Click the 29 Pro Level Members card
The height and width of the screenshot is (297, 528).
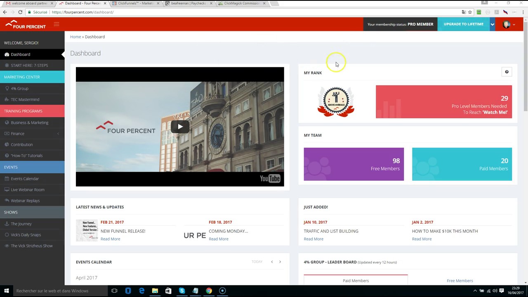click(444, 102)
